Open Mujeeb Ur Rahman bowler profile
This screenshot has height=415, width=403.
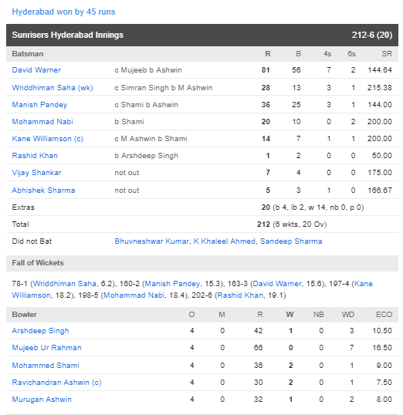point(46,348)
